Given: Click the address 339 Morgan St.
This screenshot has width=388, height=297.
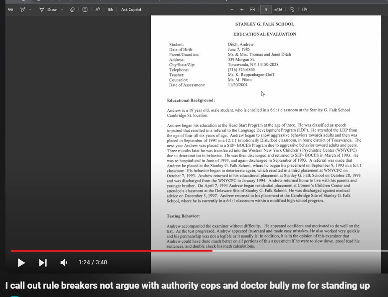Looking at the screenshot, I should tap(241, 59).
